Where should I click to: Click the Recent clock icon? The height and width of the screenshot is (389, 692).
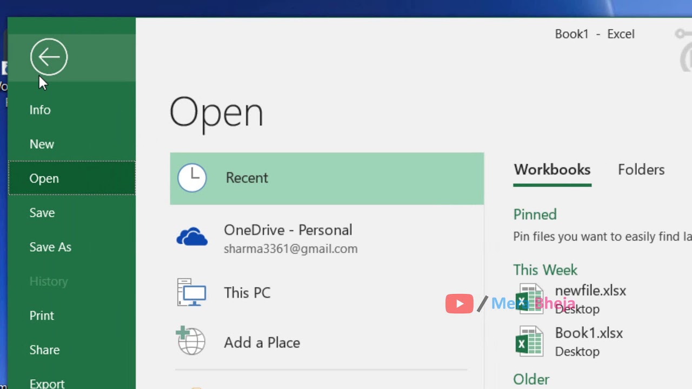point(192,178)
